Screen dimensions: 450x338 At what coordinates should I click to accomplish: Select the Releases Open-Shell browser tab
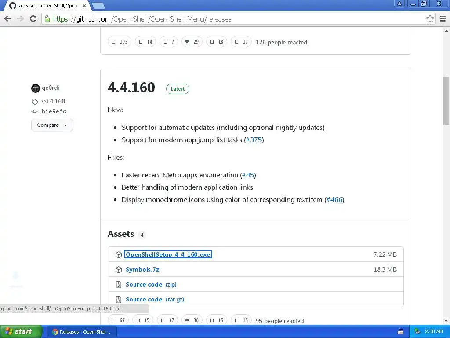[x=47, y=6]
